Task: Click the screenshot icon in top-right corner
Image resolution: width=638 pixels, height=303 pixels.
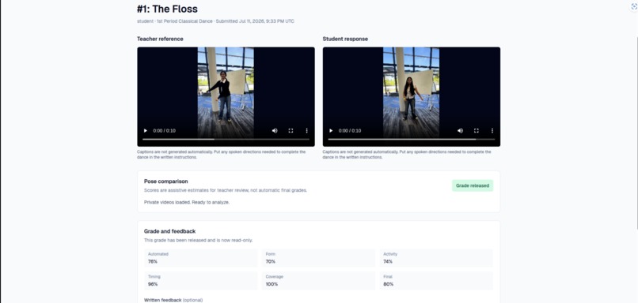Action: click(x=634, y=6)
